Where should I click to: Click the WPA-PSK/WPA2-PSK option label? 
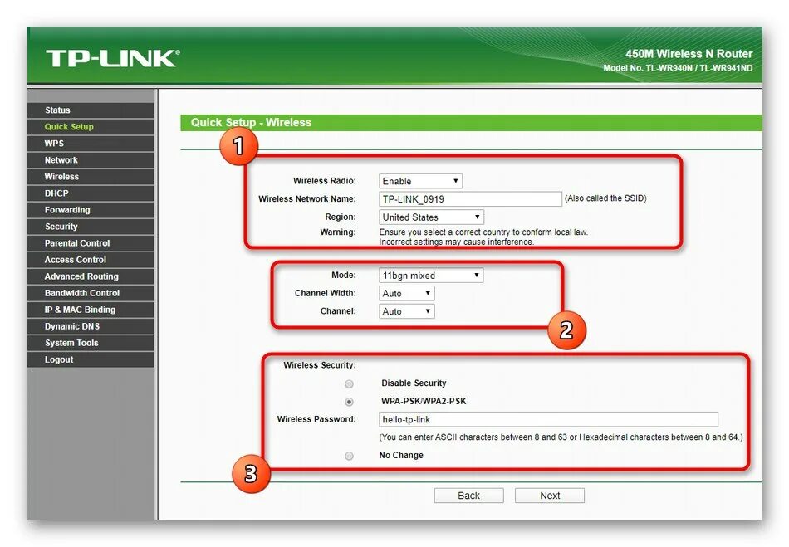coord(424,401)
